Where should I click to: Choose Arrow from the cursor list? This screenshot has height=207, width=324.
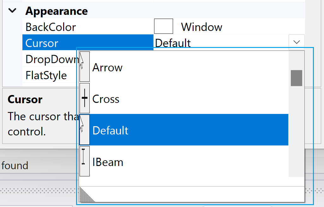(x=107, y=67)
